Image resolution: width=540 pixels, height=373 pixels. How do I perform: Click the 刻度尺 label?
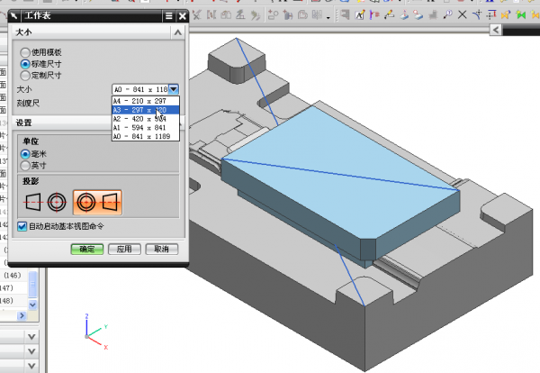click(28, 103)
